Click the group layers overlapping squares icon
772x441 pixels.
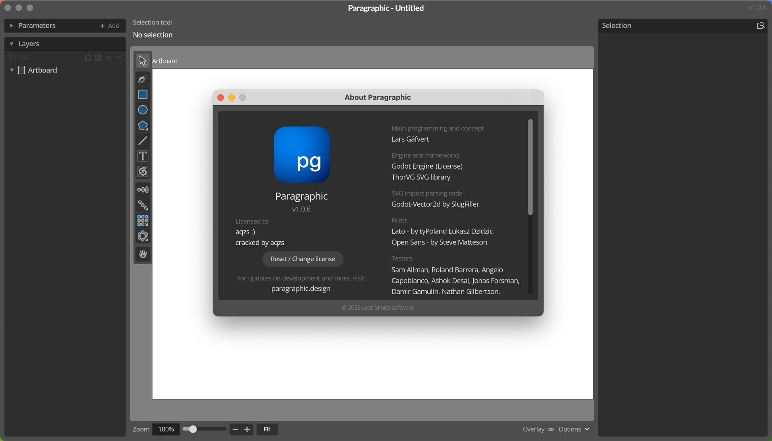[12, 58]
